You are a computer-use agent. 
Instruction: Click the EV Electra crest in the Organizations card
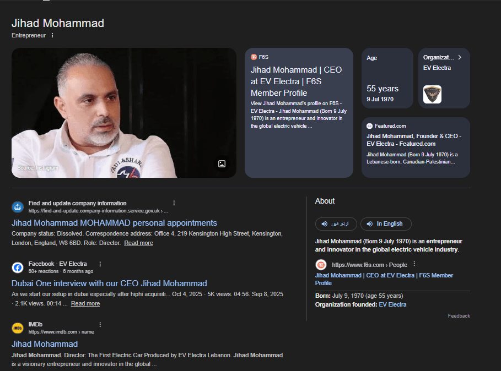tap(432, 94)
